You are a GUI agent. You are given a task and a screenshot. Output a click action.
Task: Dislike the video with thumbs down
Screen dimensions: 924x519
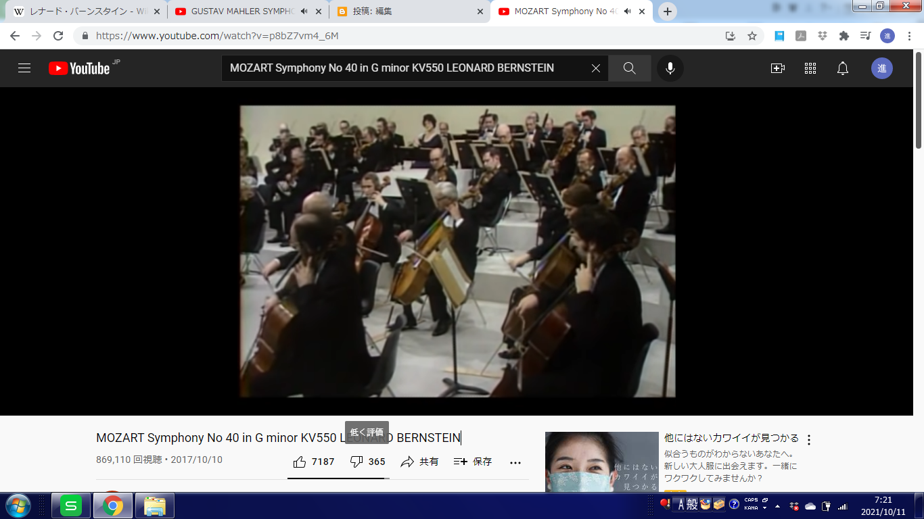[x=368, y=462]
